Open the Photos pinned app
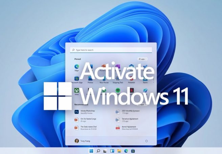Viewport: 222px width, 154px height. click(x=90, y=80)
